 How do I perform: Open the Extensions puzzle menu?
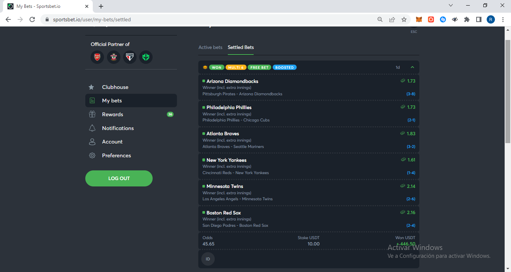(x=467, y=19)
